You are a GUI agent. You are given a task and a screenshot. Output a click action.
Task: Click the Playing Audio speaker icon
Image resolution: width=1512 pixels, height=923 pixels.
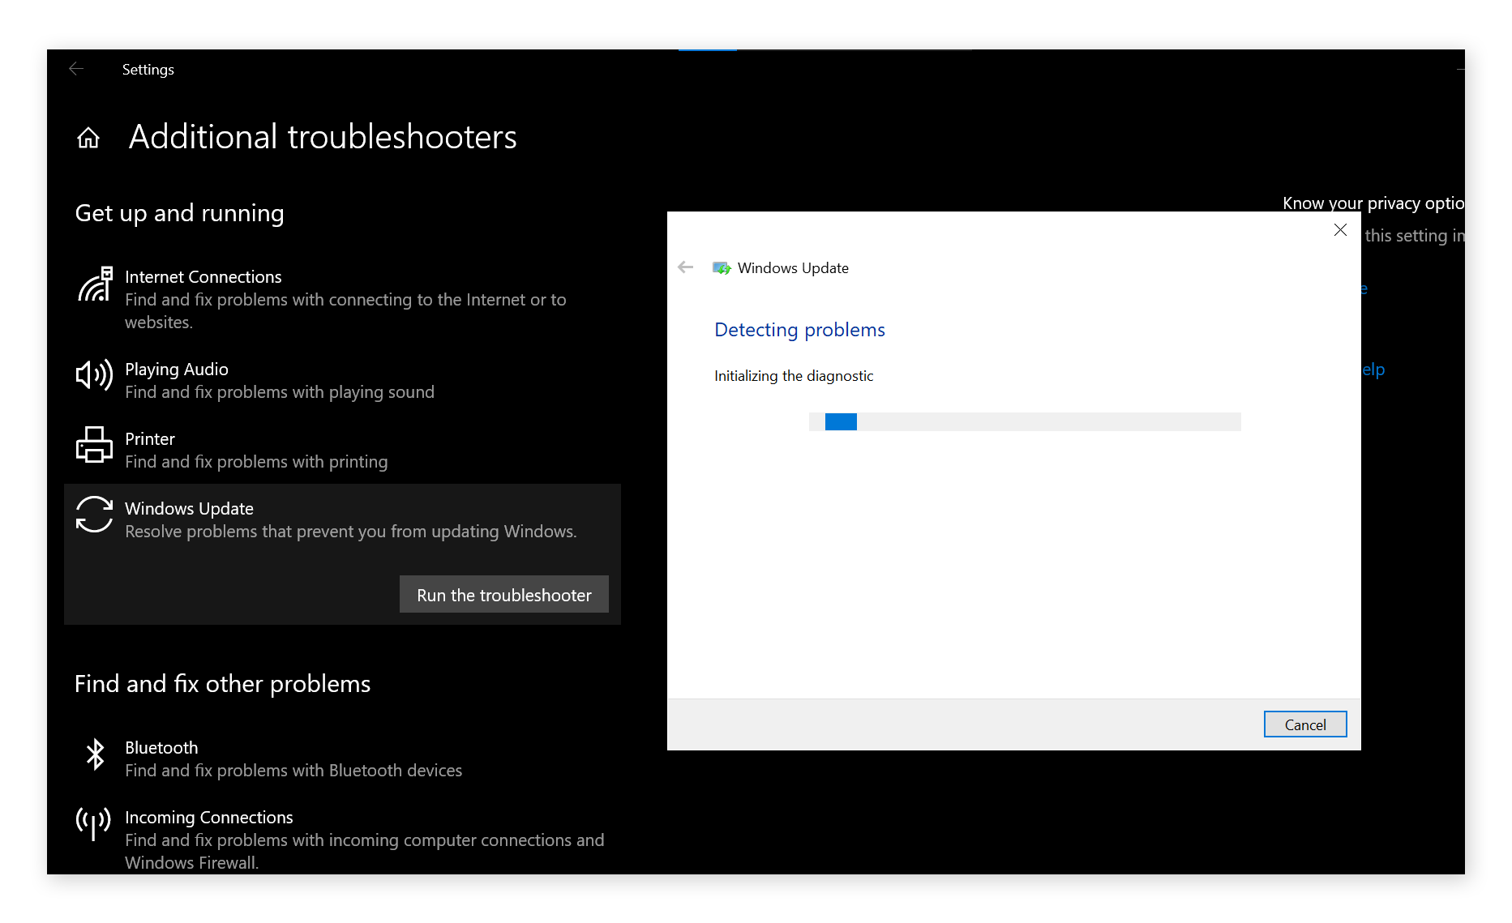[x=93, y=375]
